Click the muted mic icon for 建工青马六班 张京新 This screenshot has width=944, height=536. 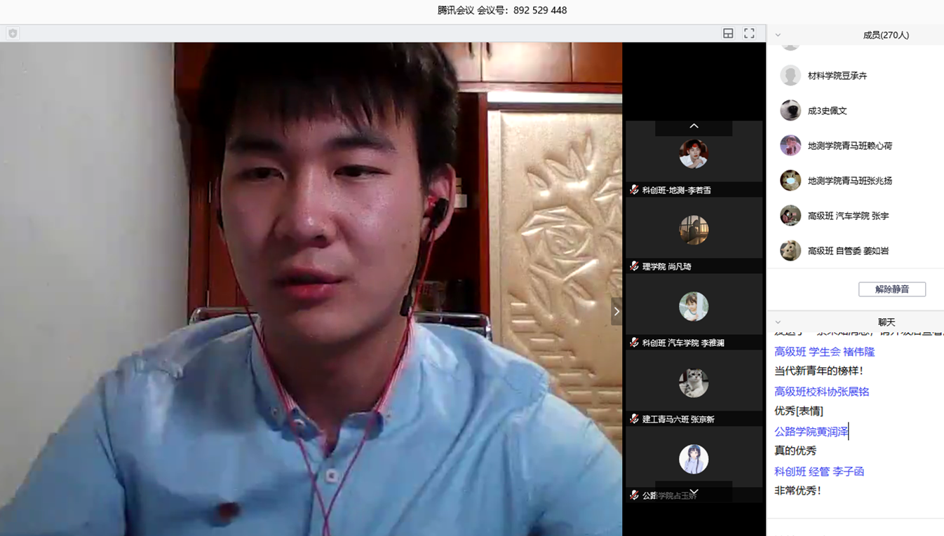634,419
